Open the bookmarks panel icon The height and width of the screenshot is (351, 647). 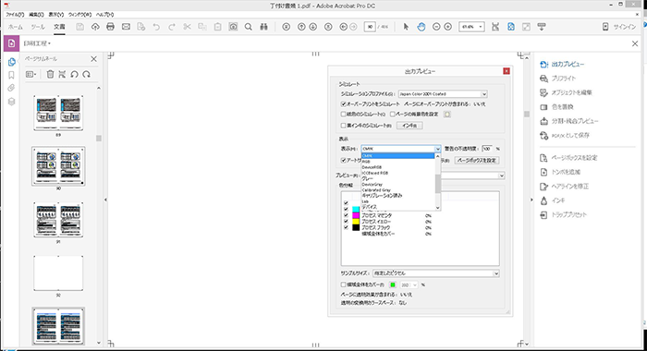tap(11, 75)
